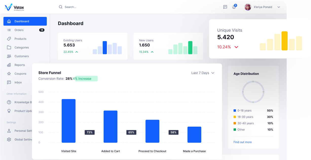Image resolution: width=311 pixels, height=160 pixels.
Task: Click the Categories folder icon
Action: [x=9, y=48]
